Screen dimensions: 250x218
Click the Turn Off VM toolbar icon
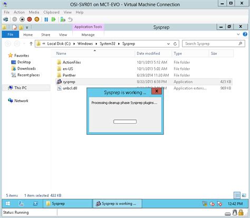coord(22,19)
